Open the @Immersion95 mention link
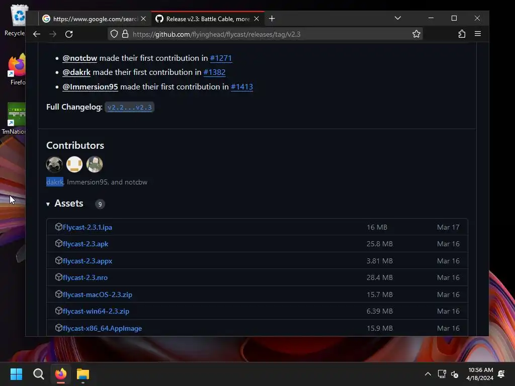 point(90,86)
